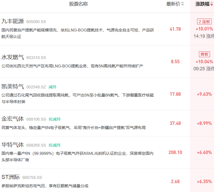Select stock code 600759.SS
The width and height of the screenshot is (214, 192).
tap(32, 178)
